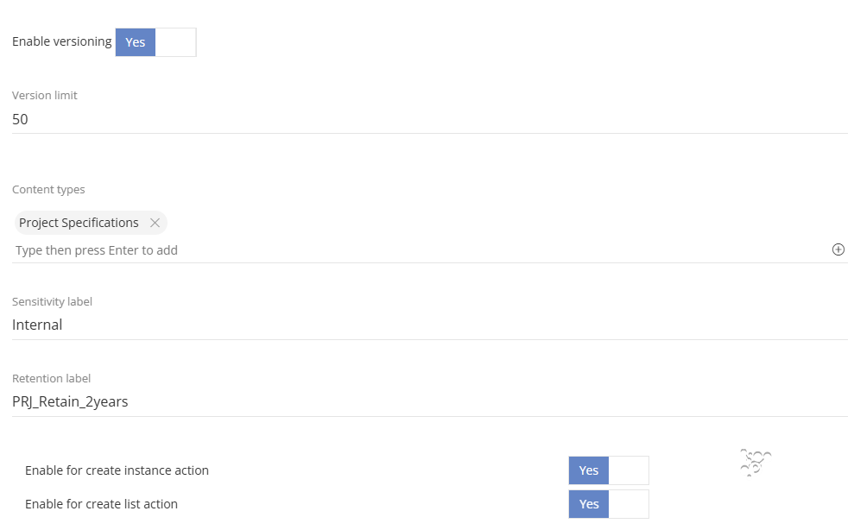The image size is (854, 530).
Task: Select the Project Specifications chip text
Action: point(79,223)
